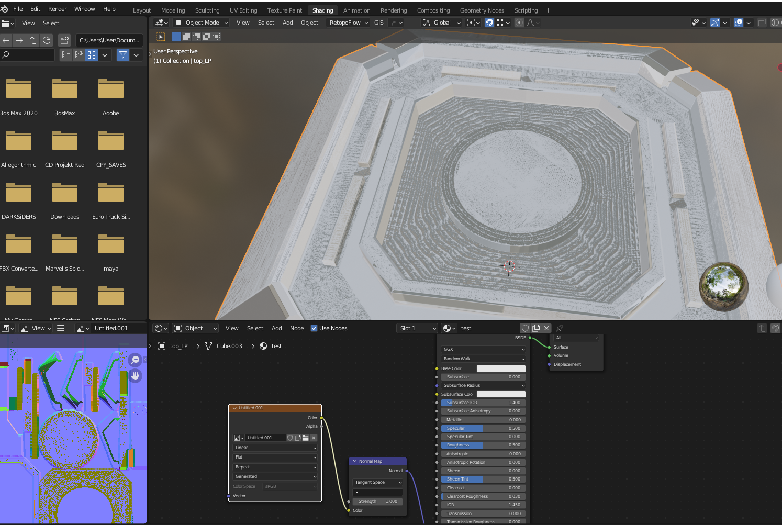Click the Base Color swatch
Viewport: 782px width, 525px height.
(x=500, y=368)
